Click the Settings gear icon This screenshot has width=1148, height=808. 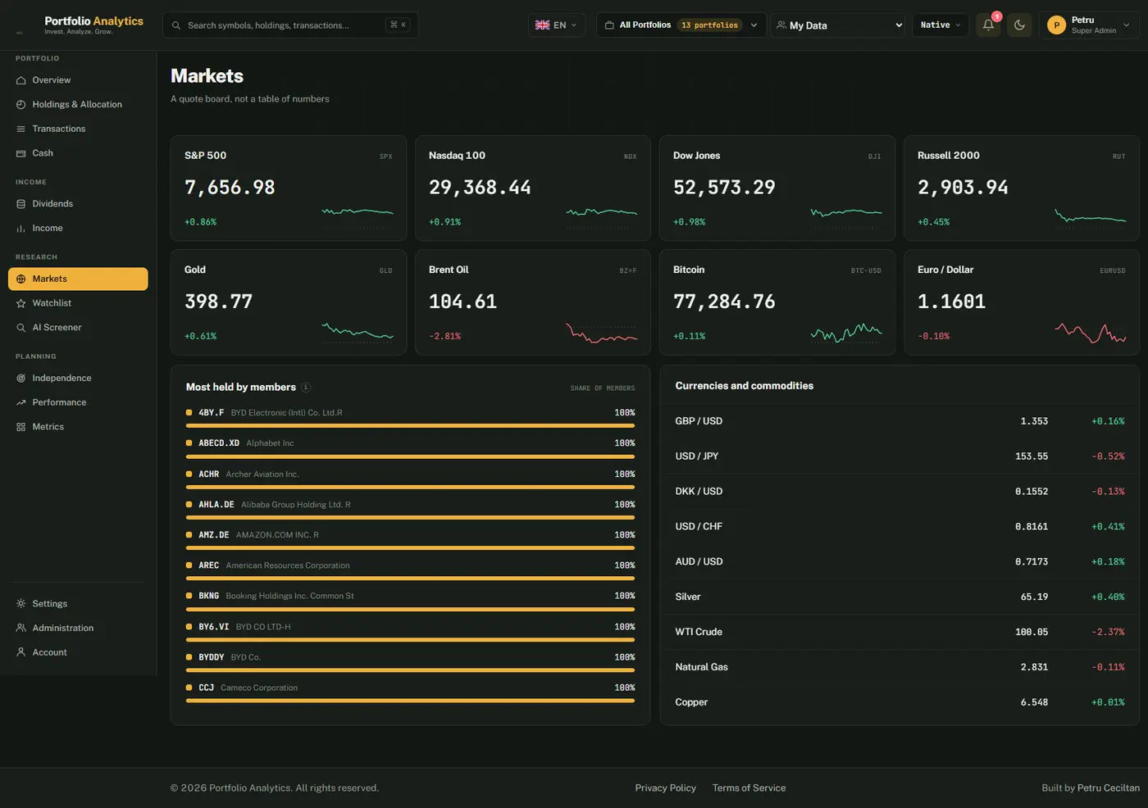coord(21,604)
